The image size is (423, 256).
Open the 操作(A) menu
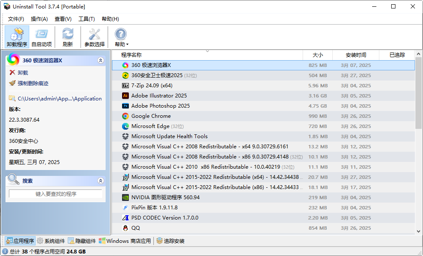click(39, 19)
